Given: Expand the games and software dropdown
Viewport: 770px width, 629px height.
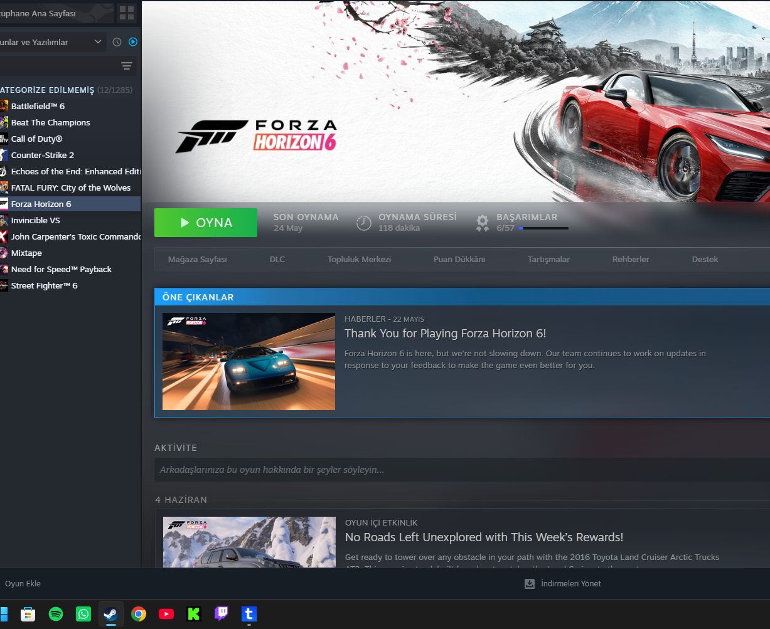Looking at the screenshot, I should coord(53,42).
